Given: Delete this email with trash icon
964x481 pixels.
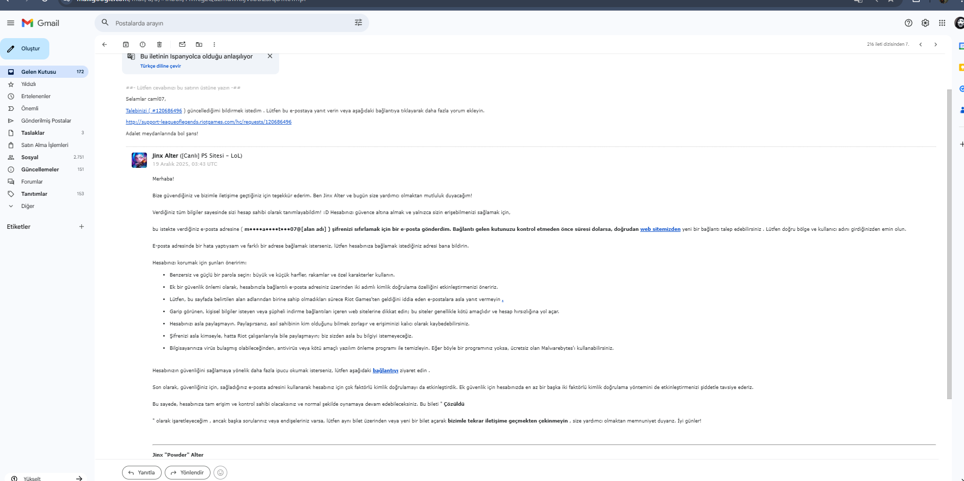Looking at the screenshot, I should (x=160, y=44).
